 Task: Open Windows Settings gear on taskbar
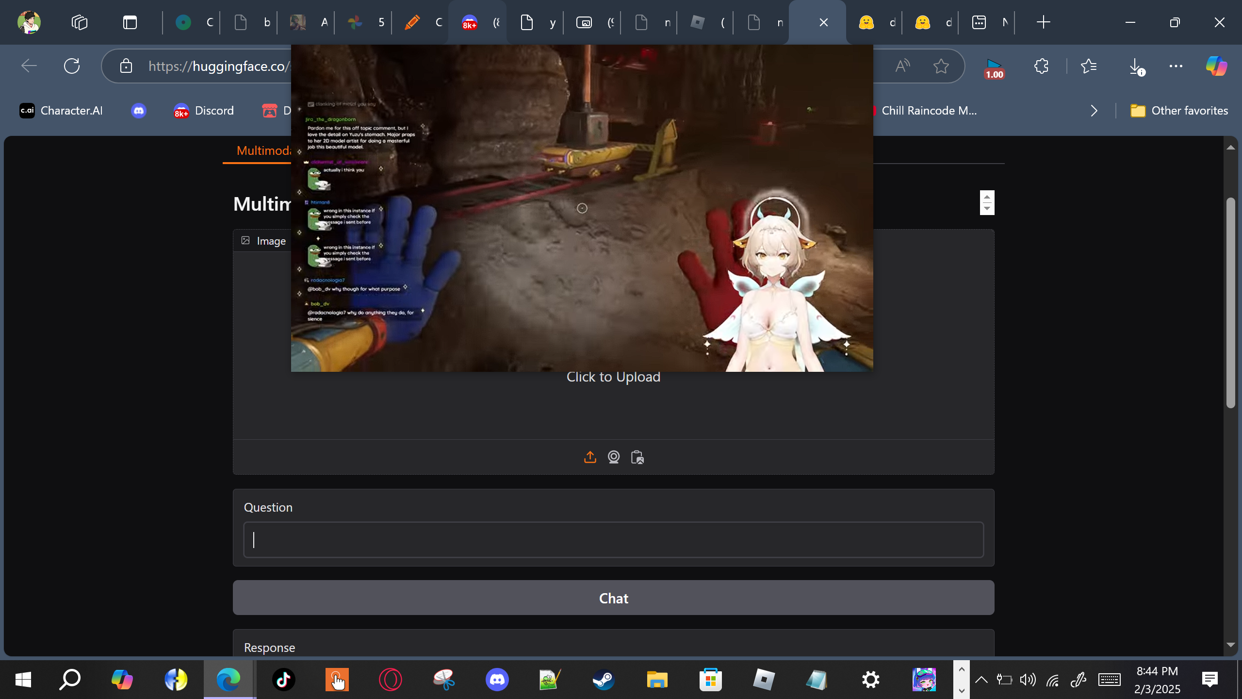[x=870, y=680]
